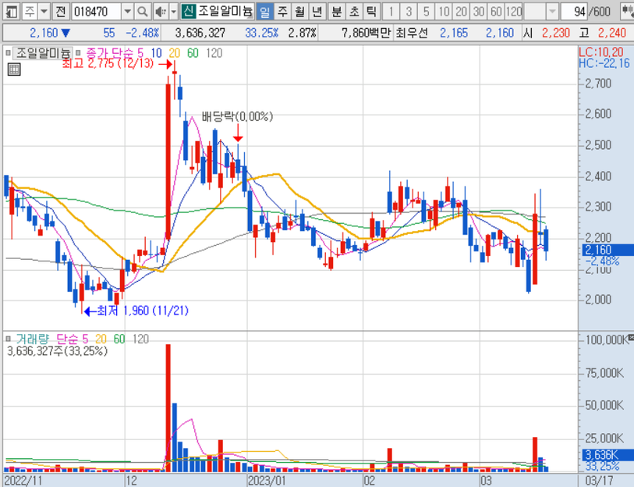
Task: Click the LC:10.20 indicator text
Action: [x=600, y=52]
